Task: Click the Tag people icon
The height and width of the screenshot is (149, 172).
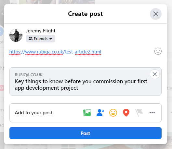Action: click(x=100, y=113)
